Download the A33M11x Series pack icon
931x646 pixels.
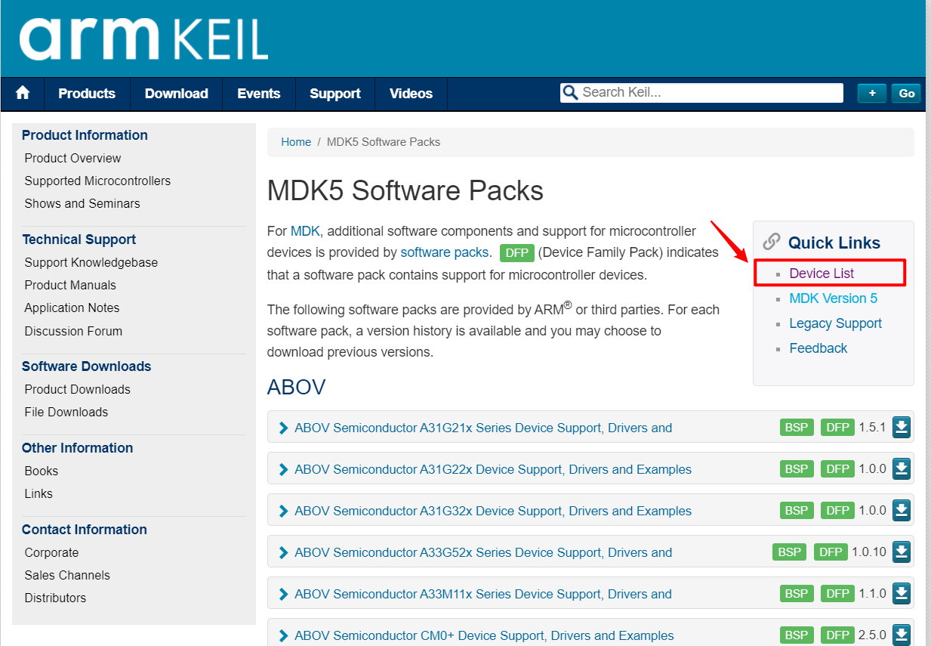901,594
